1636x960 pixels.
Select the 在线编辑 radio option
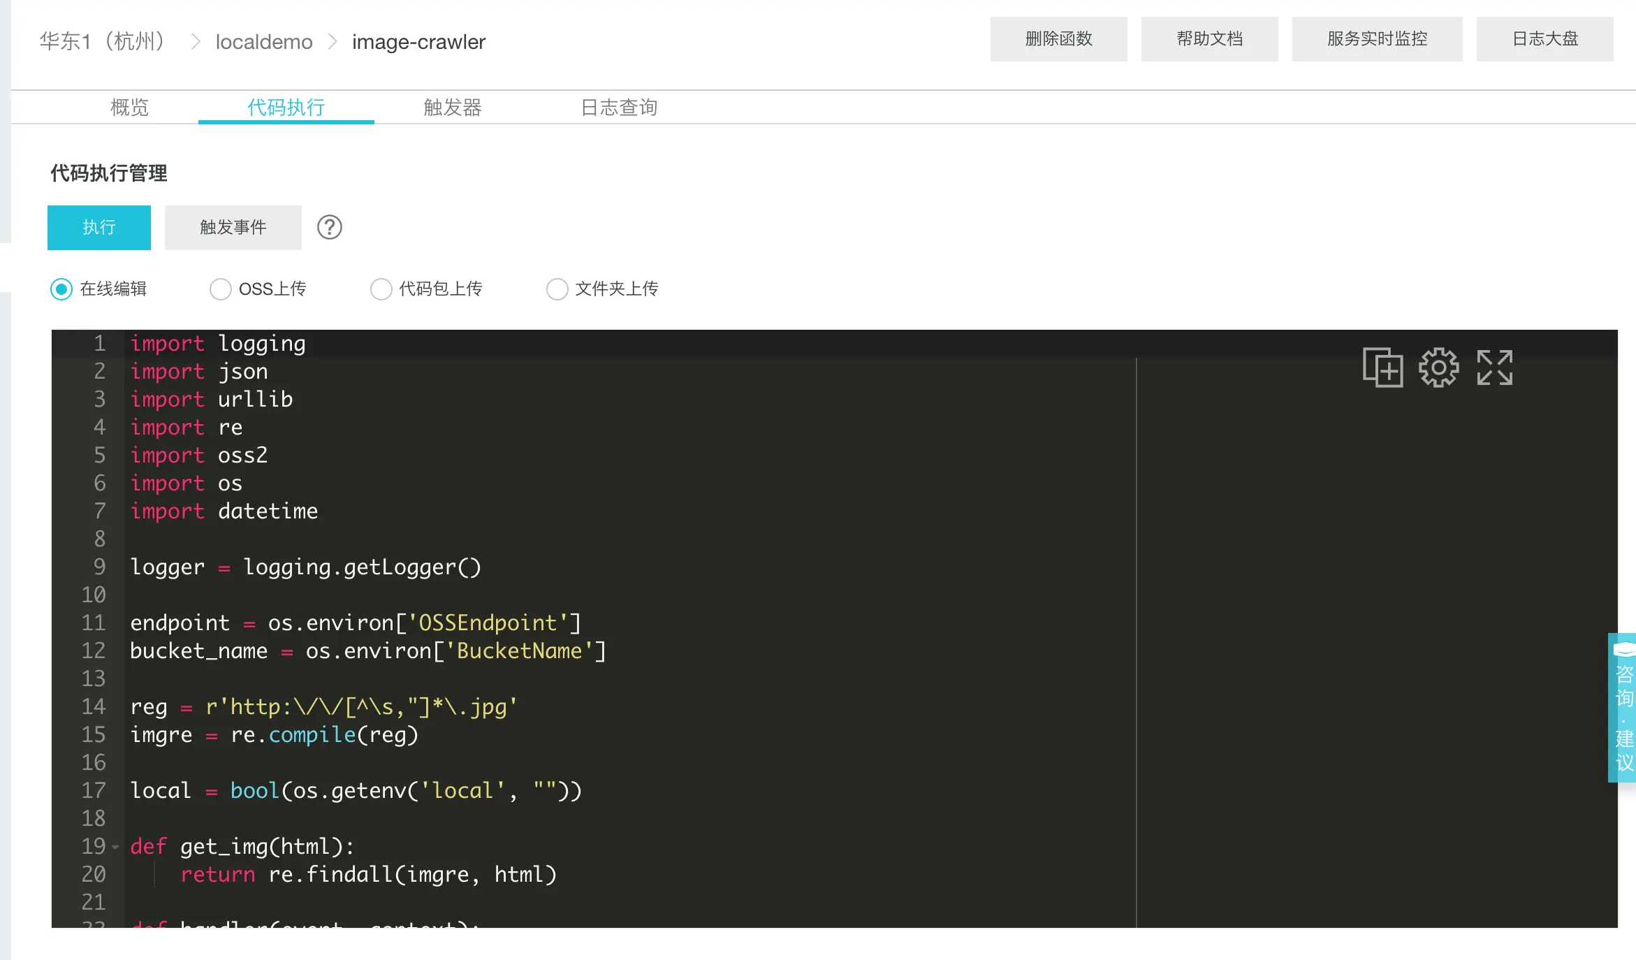[x=61, y=289]
